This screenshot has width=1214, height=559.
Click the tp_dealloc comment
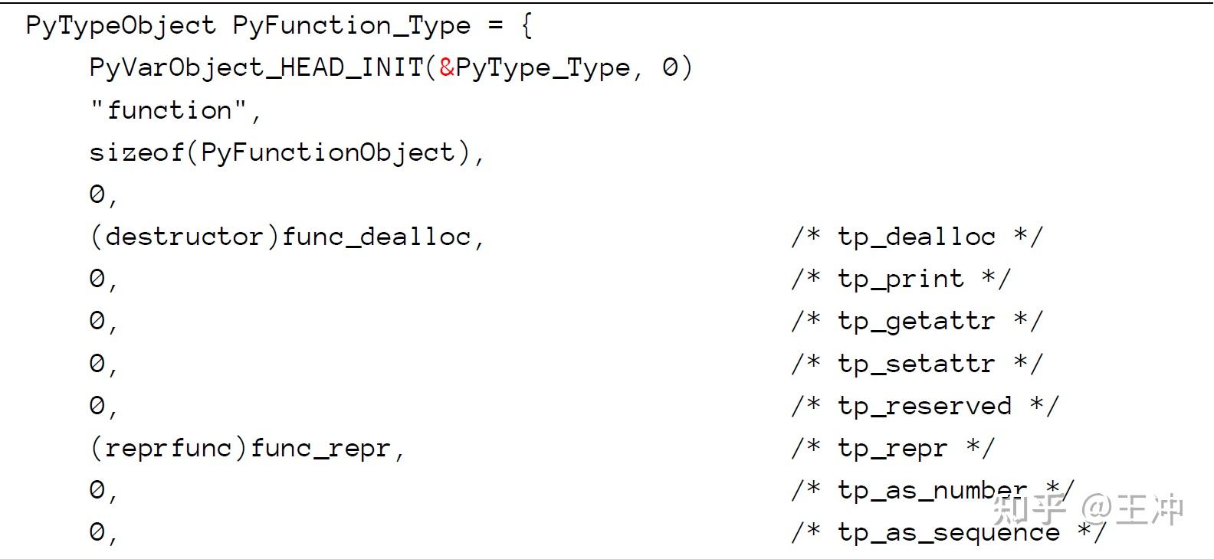click(x=917, y=237)
